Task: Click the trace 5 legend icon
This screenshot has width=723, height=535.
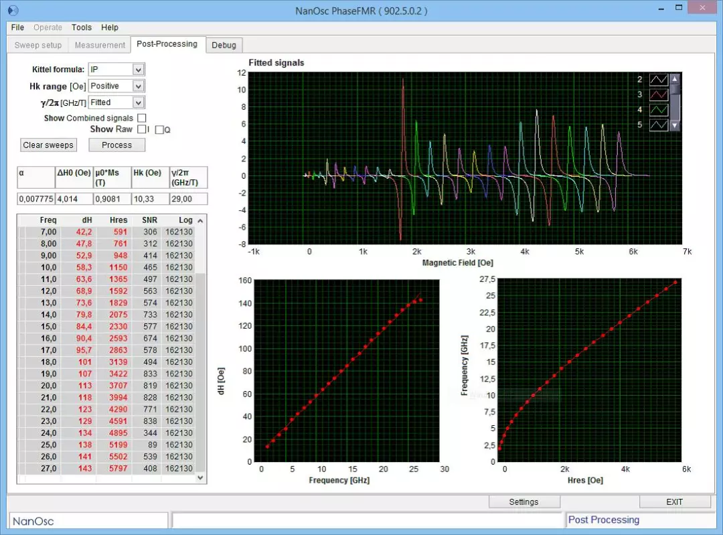Action: click(x=659, y=125)
